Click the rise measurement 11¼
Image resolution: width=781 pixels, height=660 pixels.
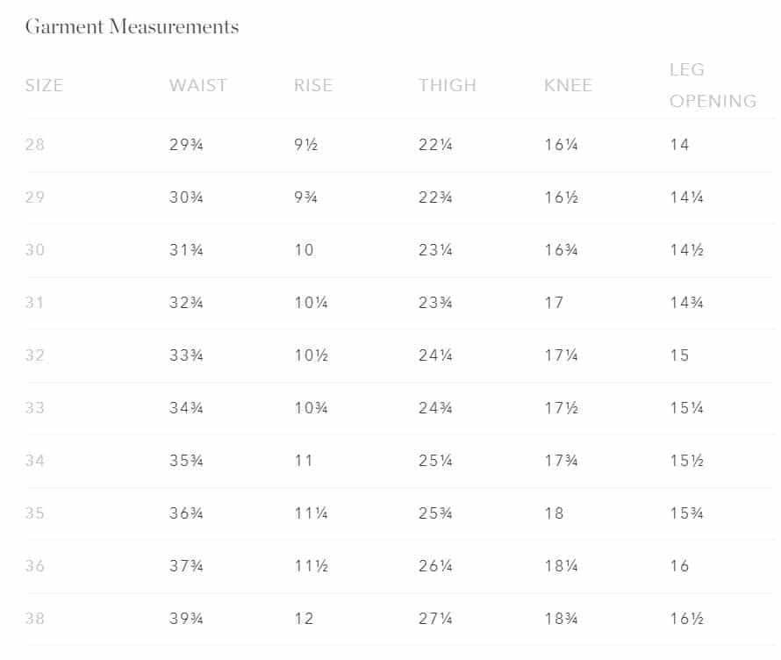click(311, 513)
